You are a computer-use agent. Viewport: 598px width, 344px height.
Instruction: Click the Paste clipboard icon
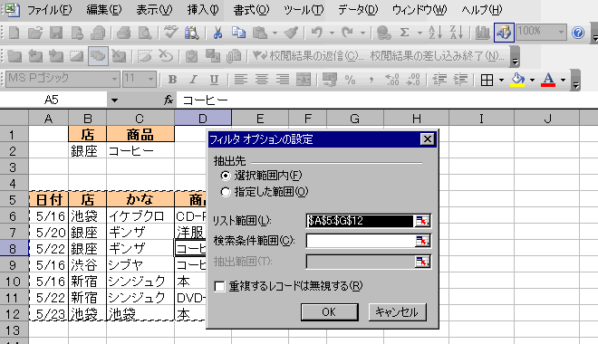tap(260, 33)
